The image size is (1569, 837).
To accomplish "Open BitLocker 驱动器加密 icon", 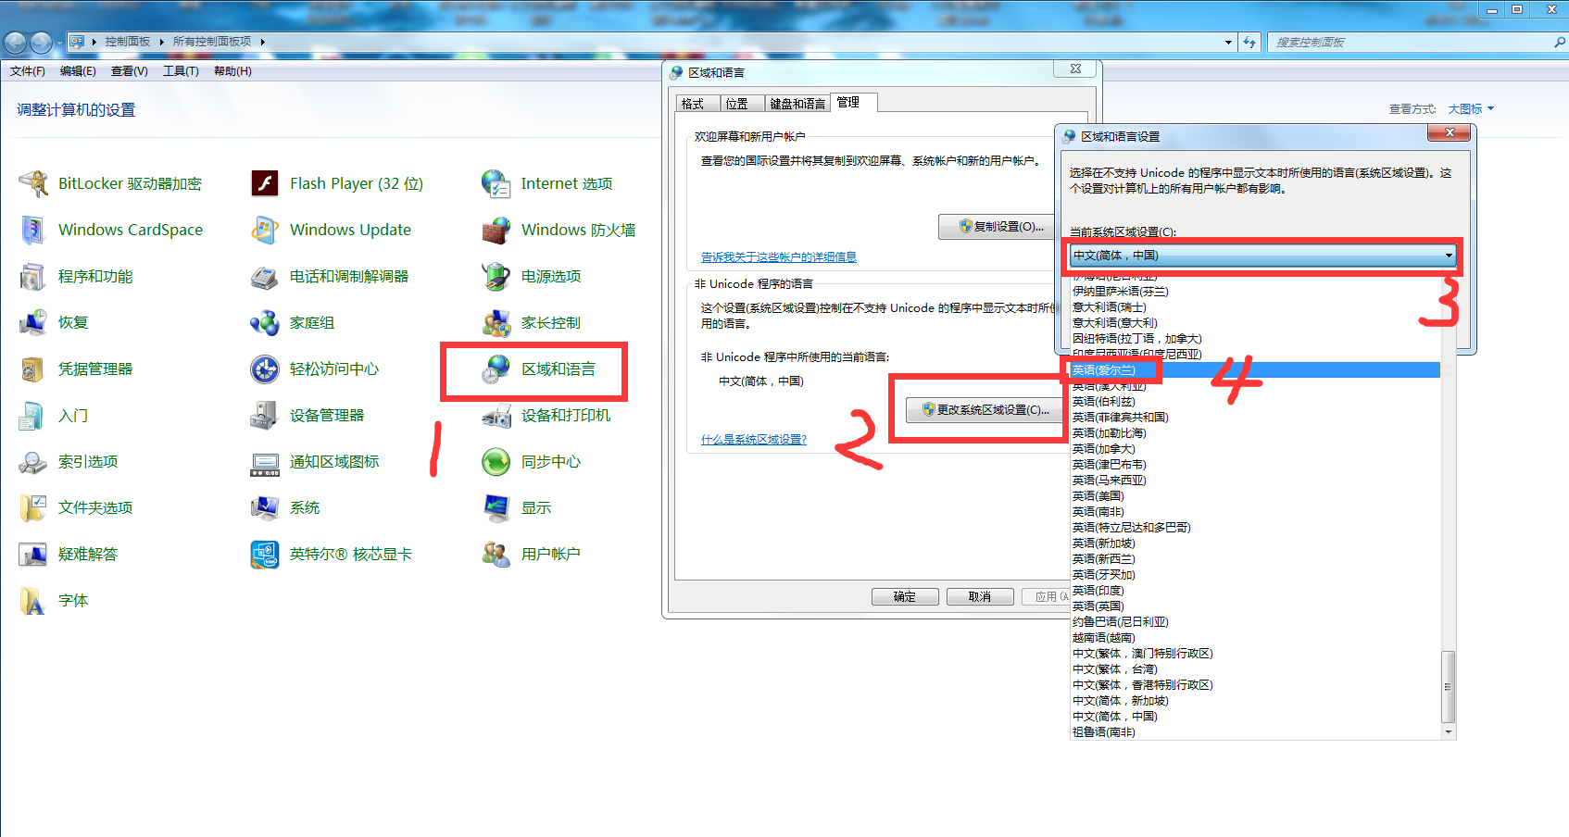I will pos(33,183).
